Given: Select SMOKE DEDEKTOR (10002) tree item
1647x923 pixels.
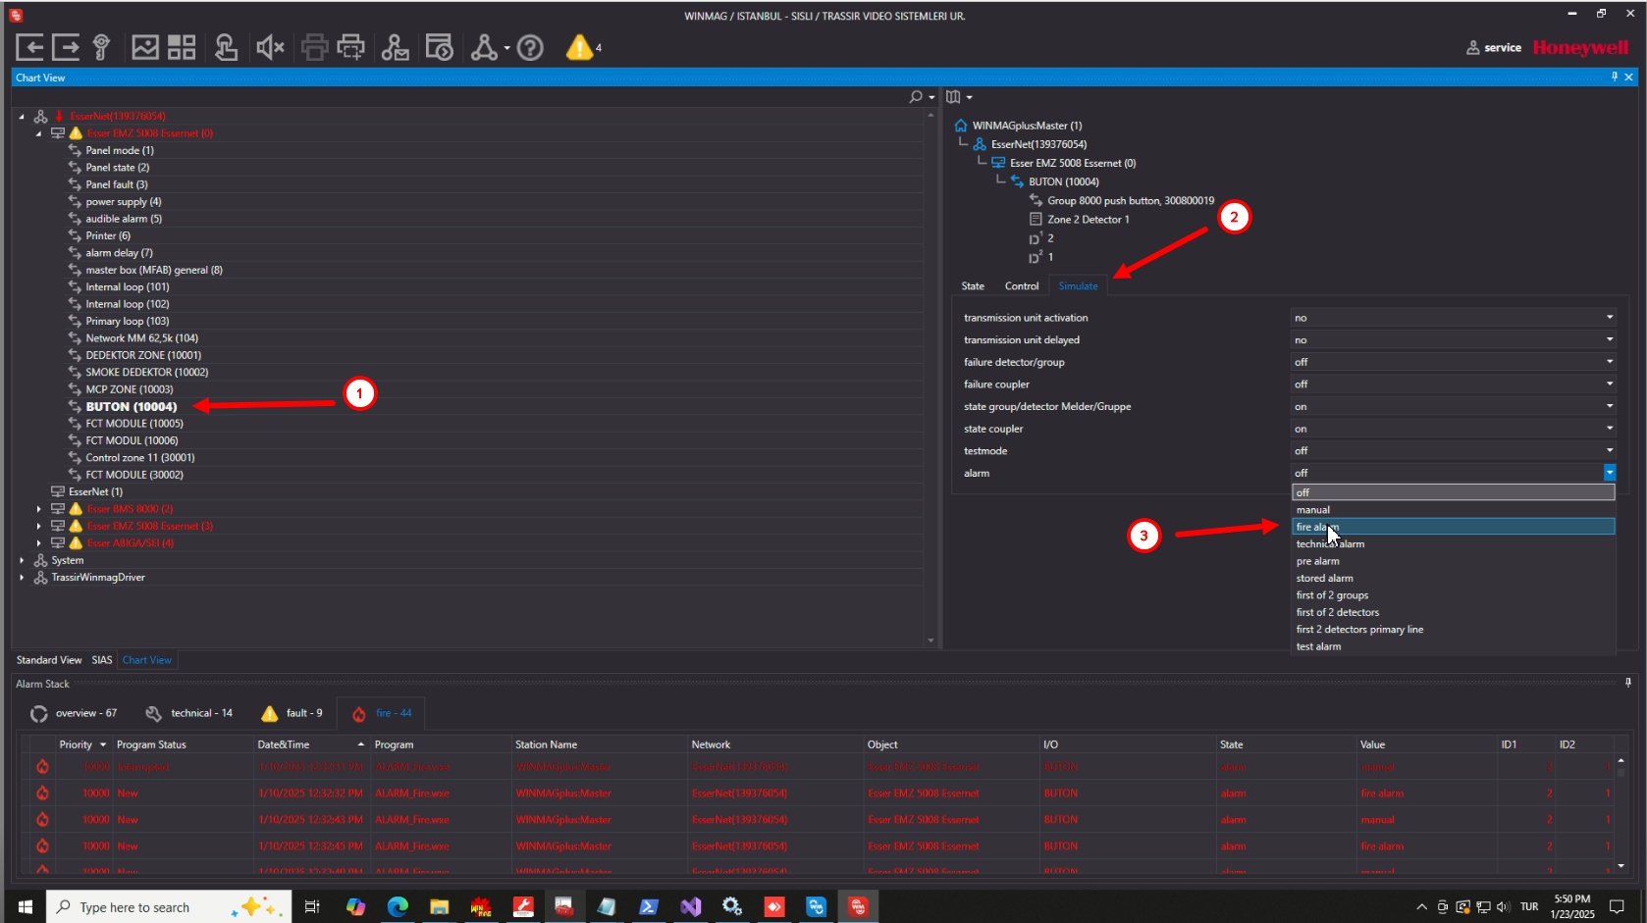Looking at the screenshot, I should click(147, 372).
